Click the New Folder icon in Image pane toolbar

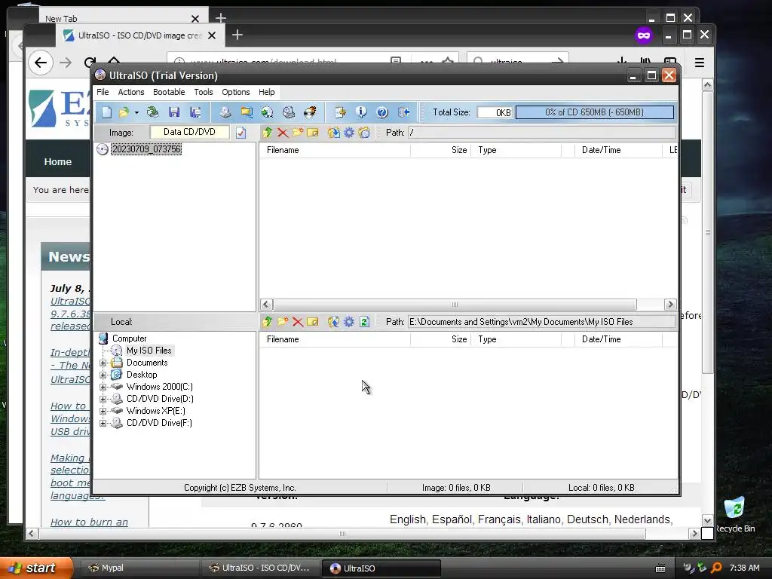(x=298, y=133)
